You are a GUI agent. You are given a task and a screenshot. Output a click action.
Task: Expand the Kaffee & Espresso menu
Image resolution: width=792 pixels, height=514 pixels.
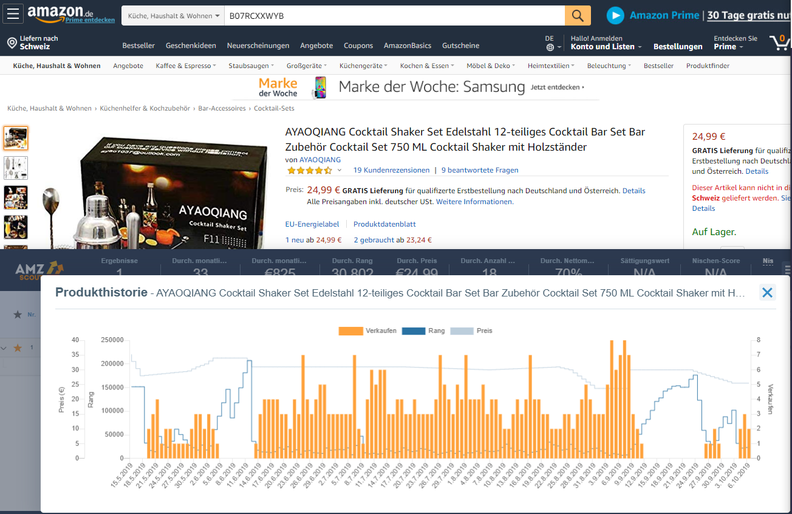pyautogui.click(x=185, y=66)
